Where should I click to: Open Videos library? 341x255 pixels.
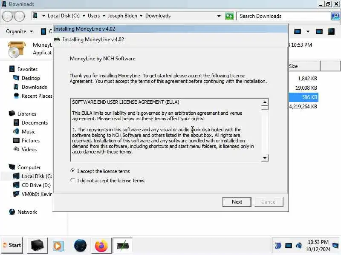point(29,150)
